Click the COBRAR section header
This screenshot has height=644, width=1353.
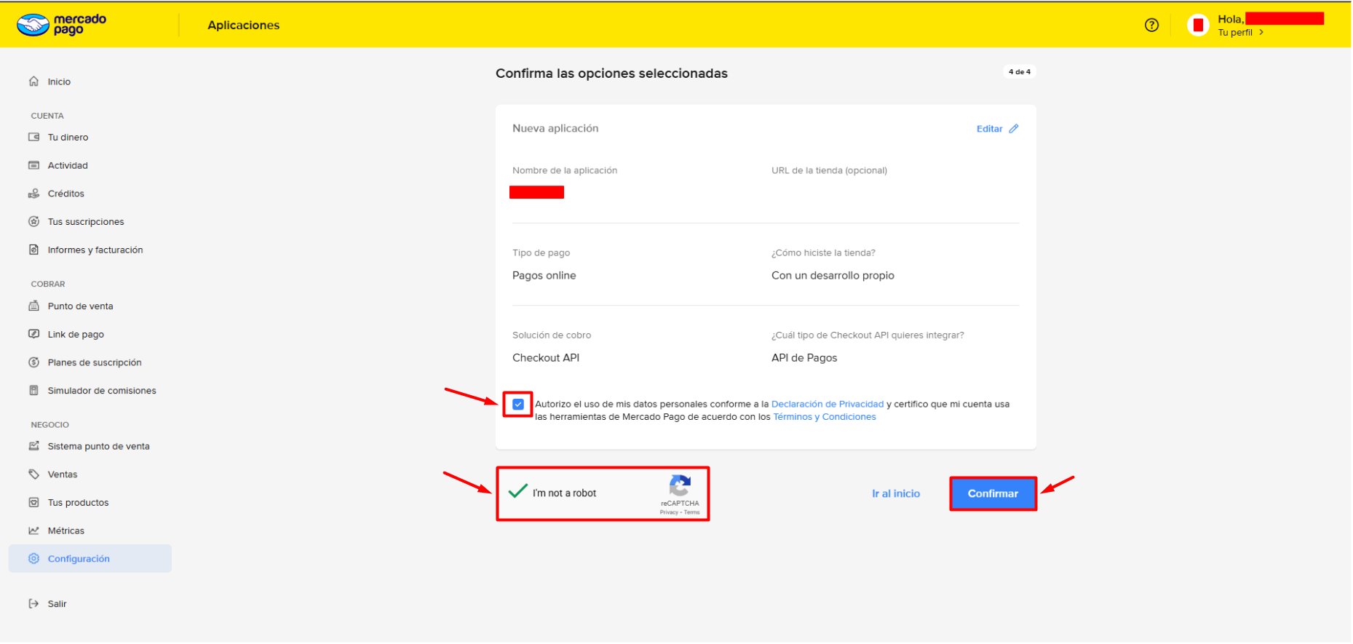tap(48, 284)
